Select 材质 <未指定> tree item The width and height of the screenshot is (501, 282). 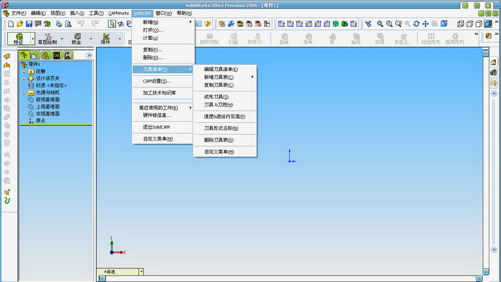click(x=51, y=86)
